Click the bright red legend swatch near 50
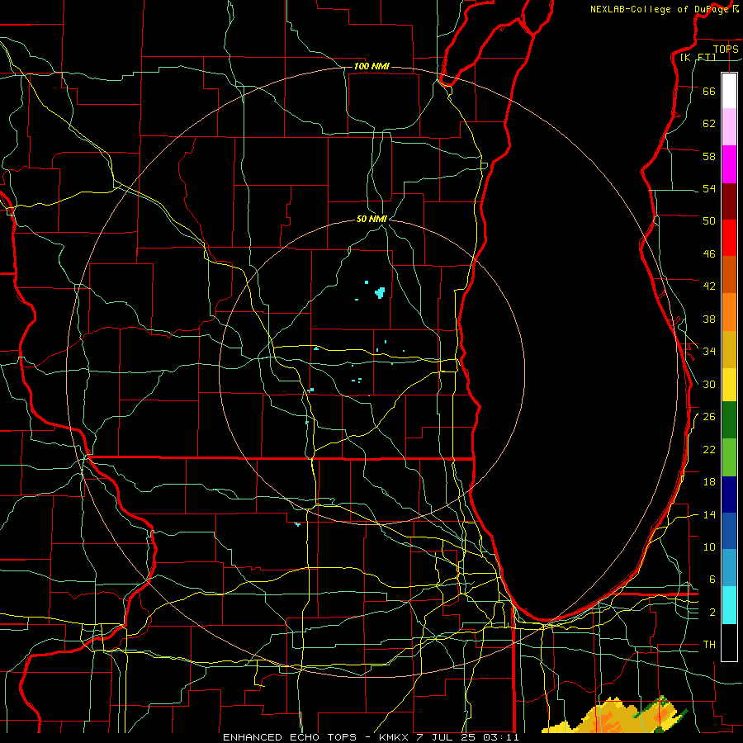Viewport: 743px width, 743px height. pos(729,238)
